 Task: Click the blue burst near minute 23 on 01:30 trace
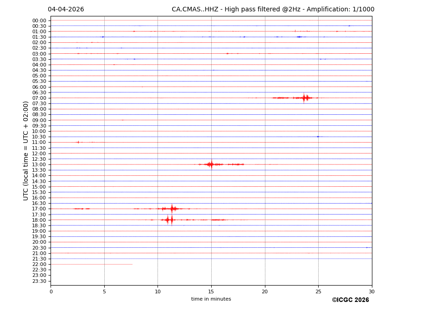[x=299, y=37]
